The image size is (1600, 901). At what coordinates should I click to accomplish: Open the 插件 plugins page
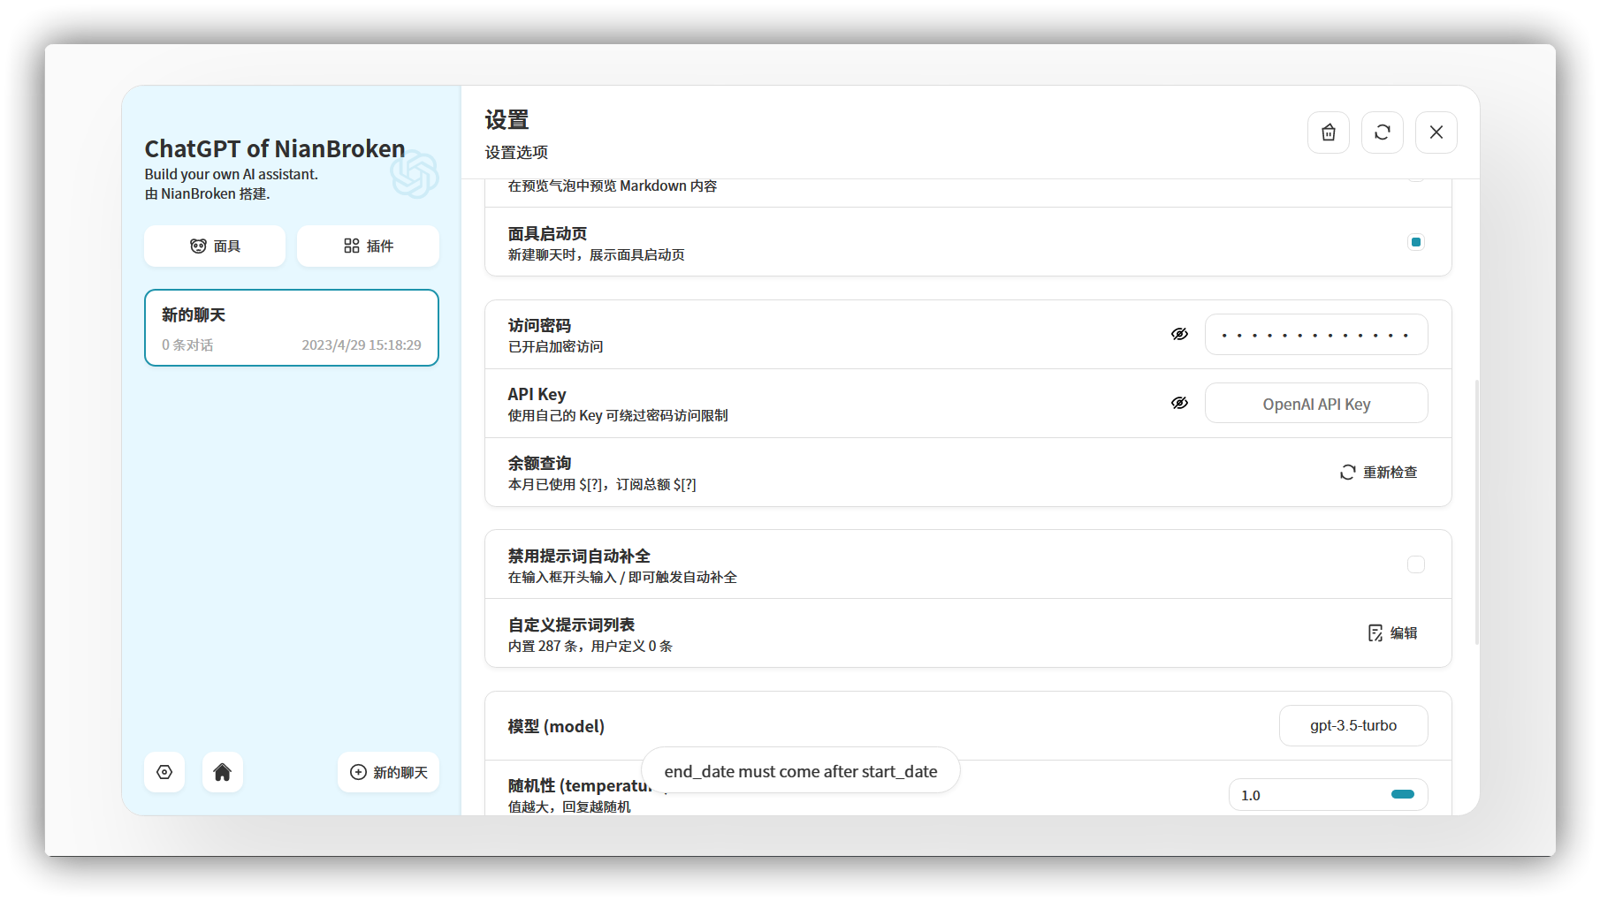368,246
